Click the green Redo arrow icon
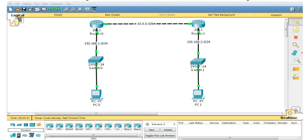Screen dimensions: 307x140 click(57, 9)
